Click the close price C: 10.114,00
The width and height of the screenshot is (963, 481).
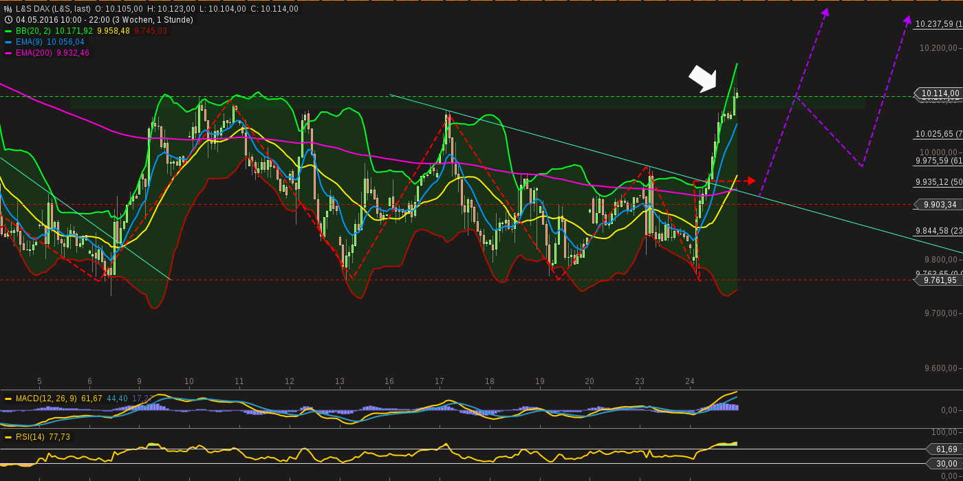pos(274,9)
